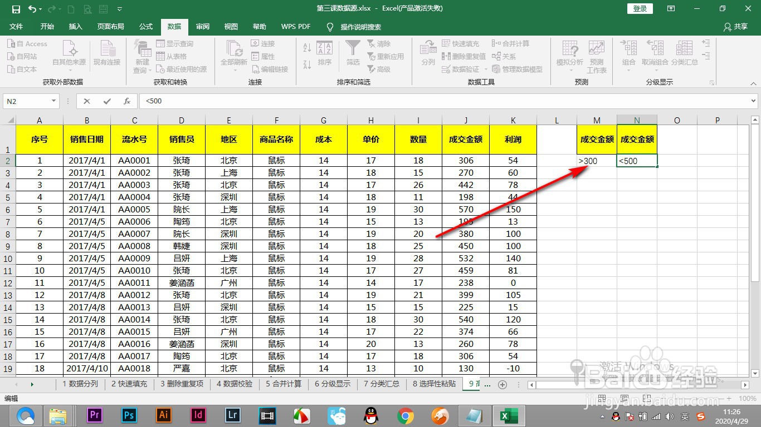Switch to the 视图 (View) tab
The width and height of the screenshot is (761, 427).
pos(231,27)
